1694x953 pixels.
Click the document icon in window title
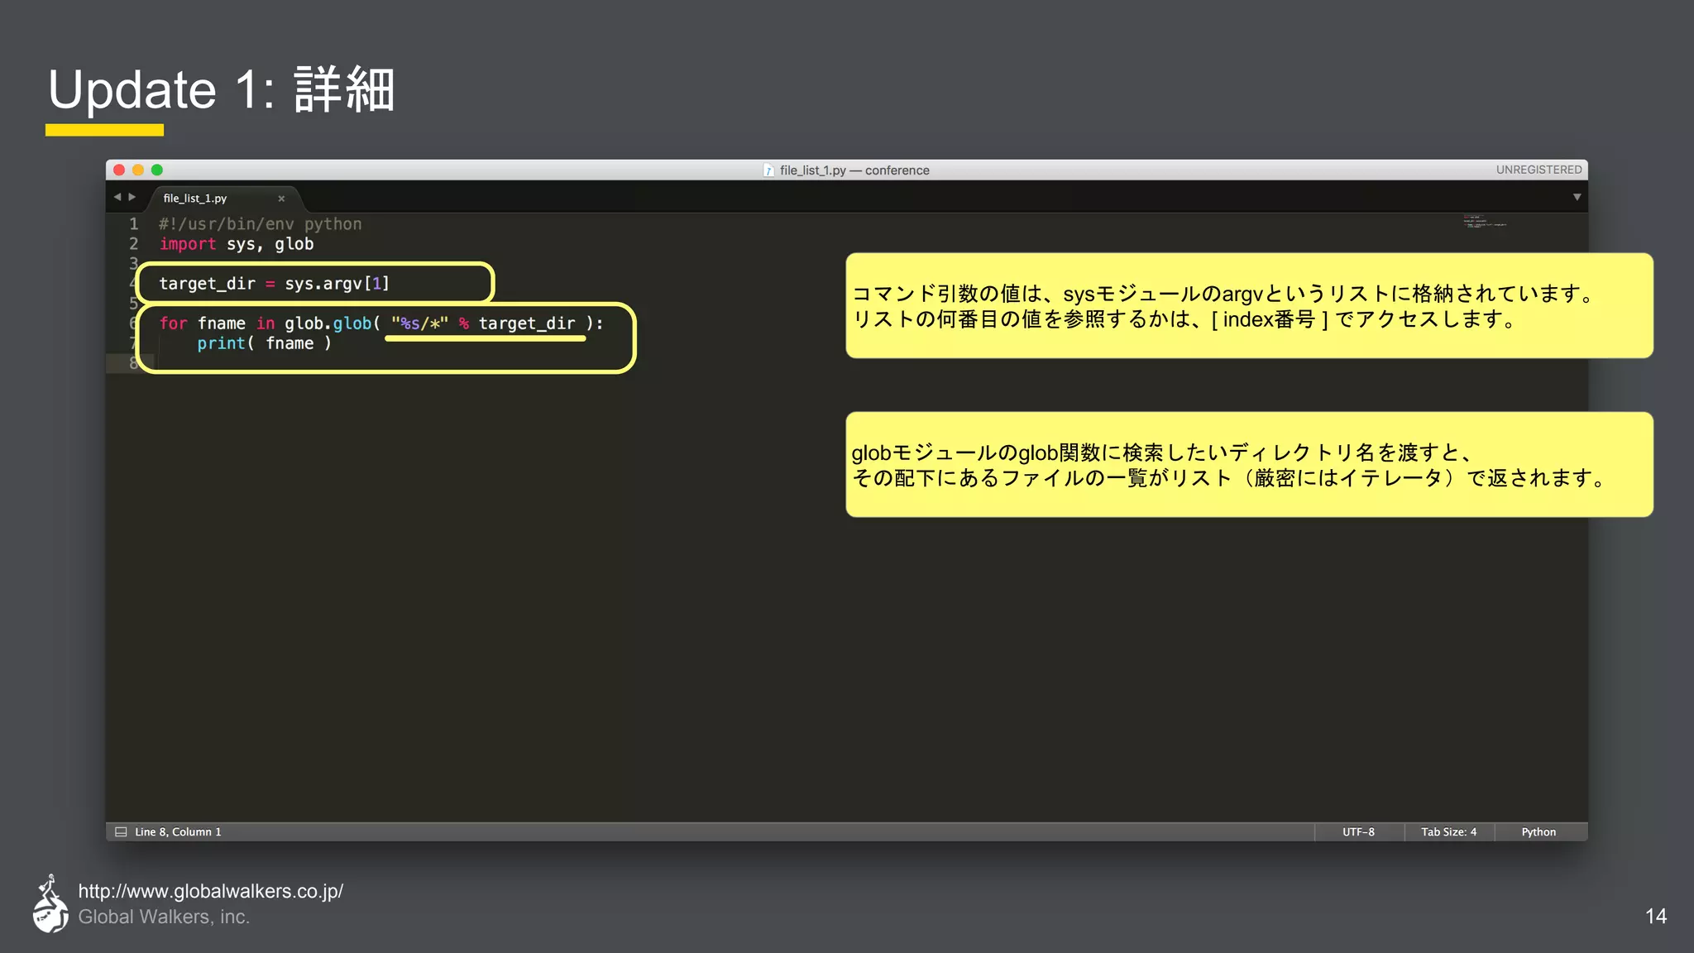click(768, 170)
